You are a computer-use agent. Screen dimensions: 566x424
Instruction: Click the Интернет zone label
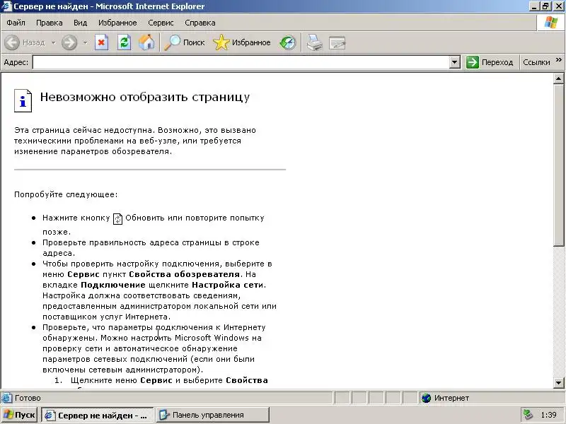pos(451,398)
